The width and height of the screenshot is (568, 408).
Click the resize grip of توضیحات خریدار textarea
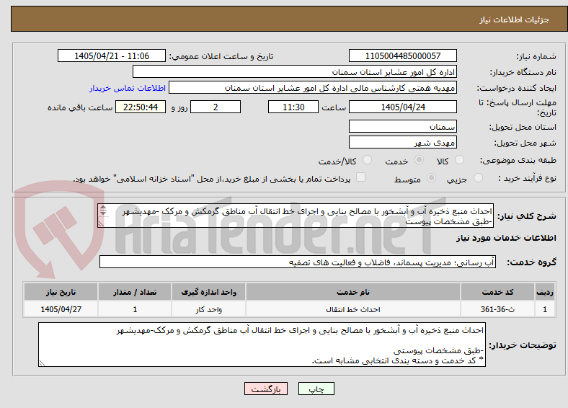42,363
